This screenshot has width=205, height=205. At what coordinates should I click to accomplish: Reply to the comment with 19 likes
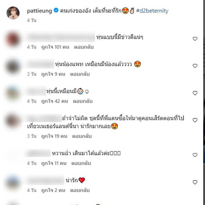click(82, 136)
